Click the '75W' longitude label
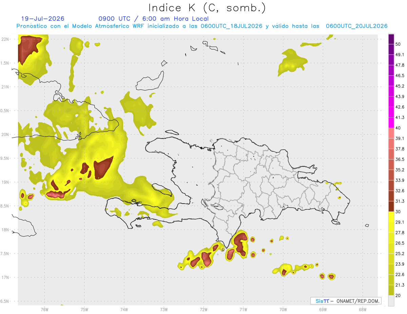 click(x=84, y=309)
